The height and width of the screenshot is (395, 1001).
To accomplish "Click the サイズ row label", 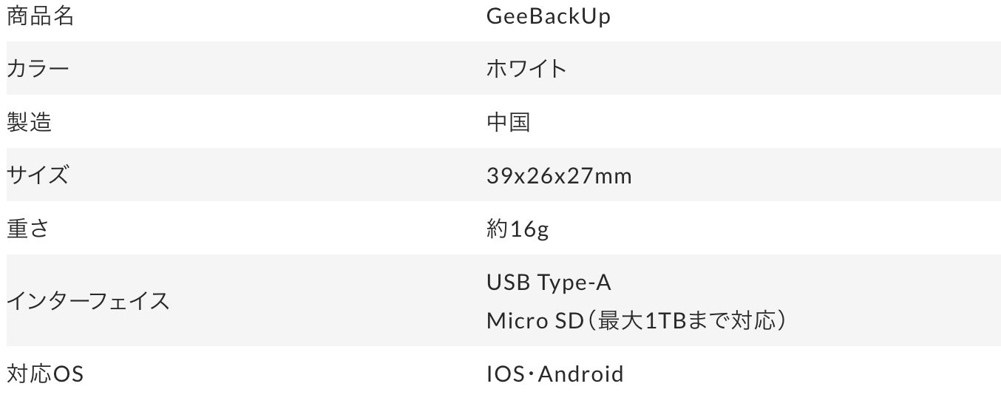I will click(x=38, y=175).
